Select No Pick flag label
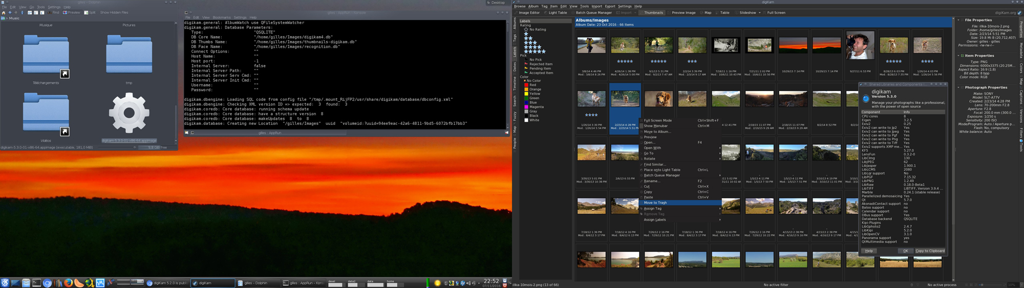 pyautogui.click(x=536, y=60)
